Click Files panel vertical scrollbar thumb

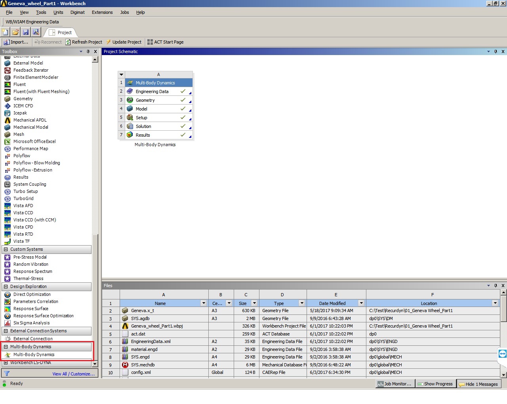pyautogui.click(x=503, y=309)
